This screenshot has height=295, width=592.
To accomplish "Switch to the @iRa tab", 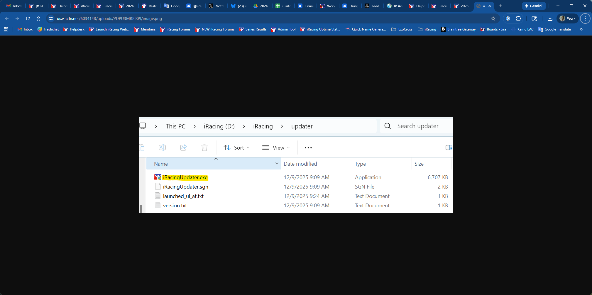I will pyautogui.click(x=194, y=6).
